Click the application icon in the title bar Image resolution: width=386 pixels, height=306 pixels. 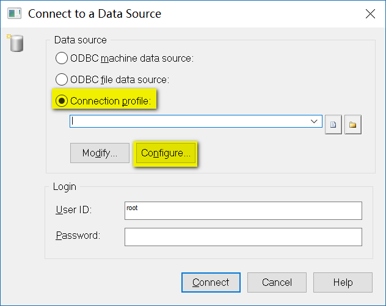15,13
